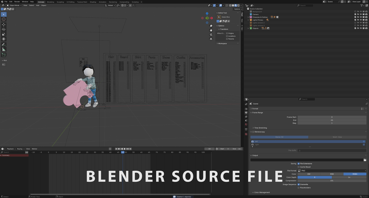Open the Output properties tab icon

(x=246, y=113)
